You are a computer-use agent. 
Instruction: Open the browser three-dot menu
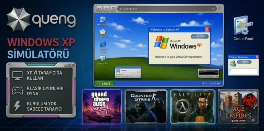click(219, 9)
